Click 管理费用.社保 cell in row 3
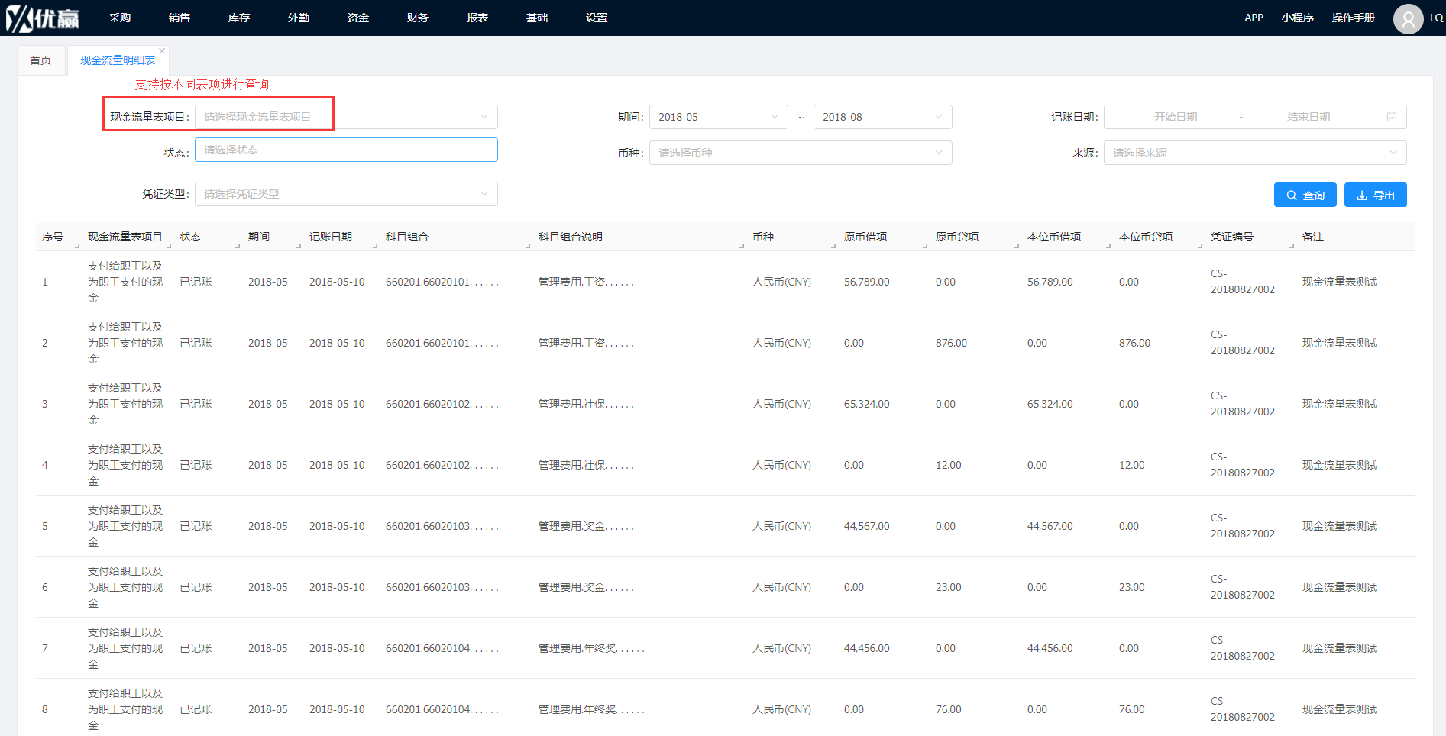 click(586, 404)
